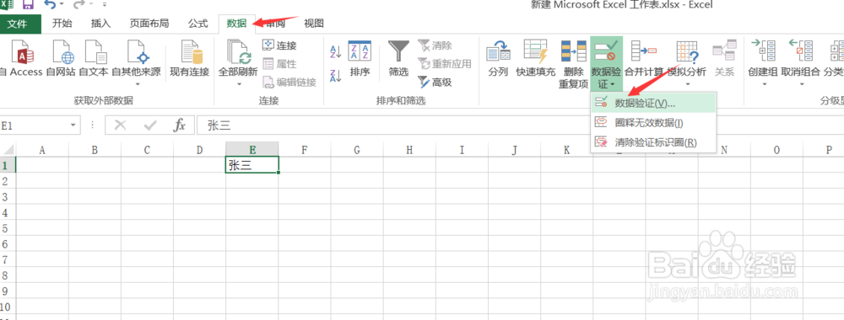The image size is (844, 320).
Task: Select column E header
Action: pos(252,150)
